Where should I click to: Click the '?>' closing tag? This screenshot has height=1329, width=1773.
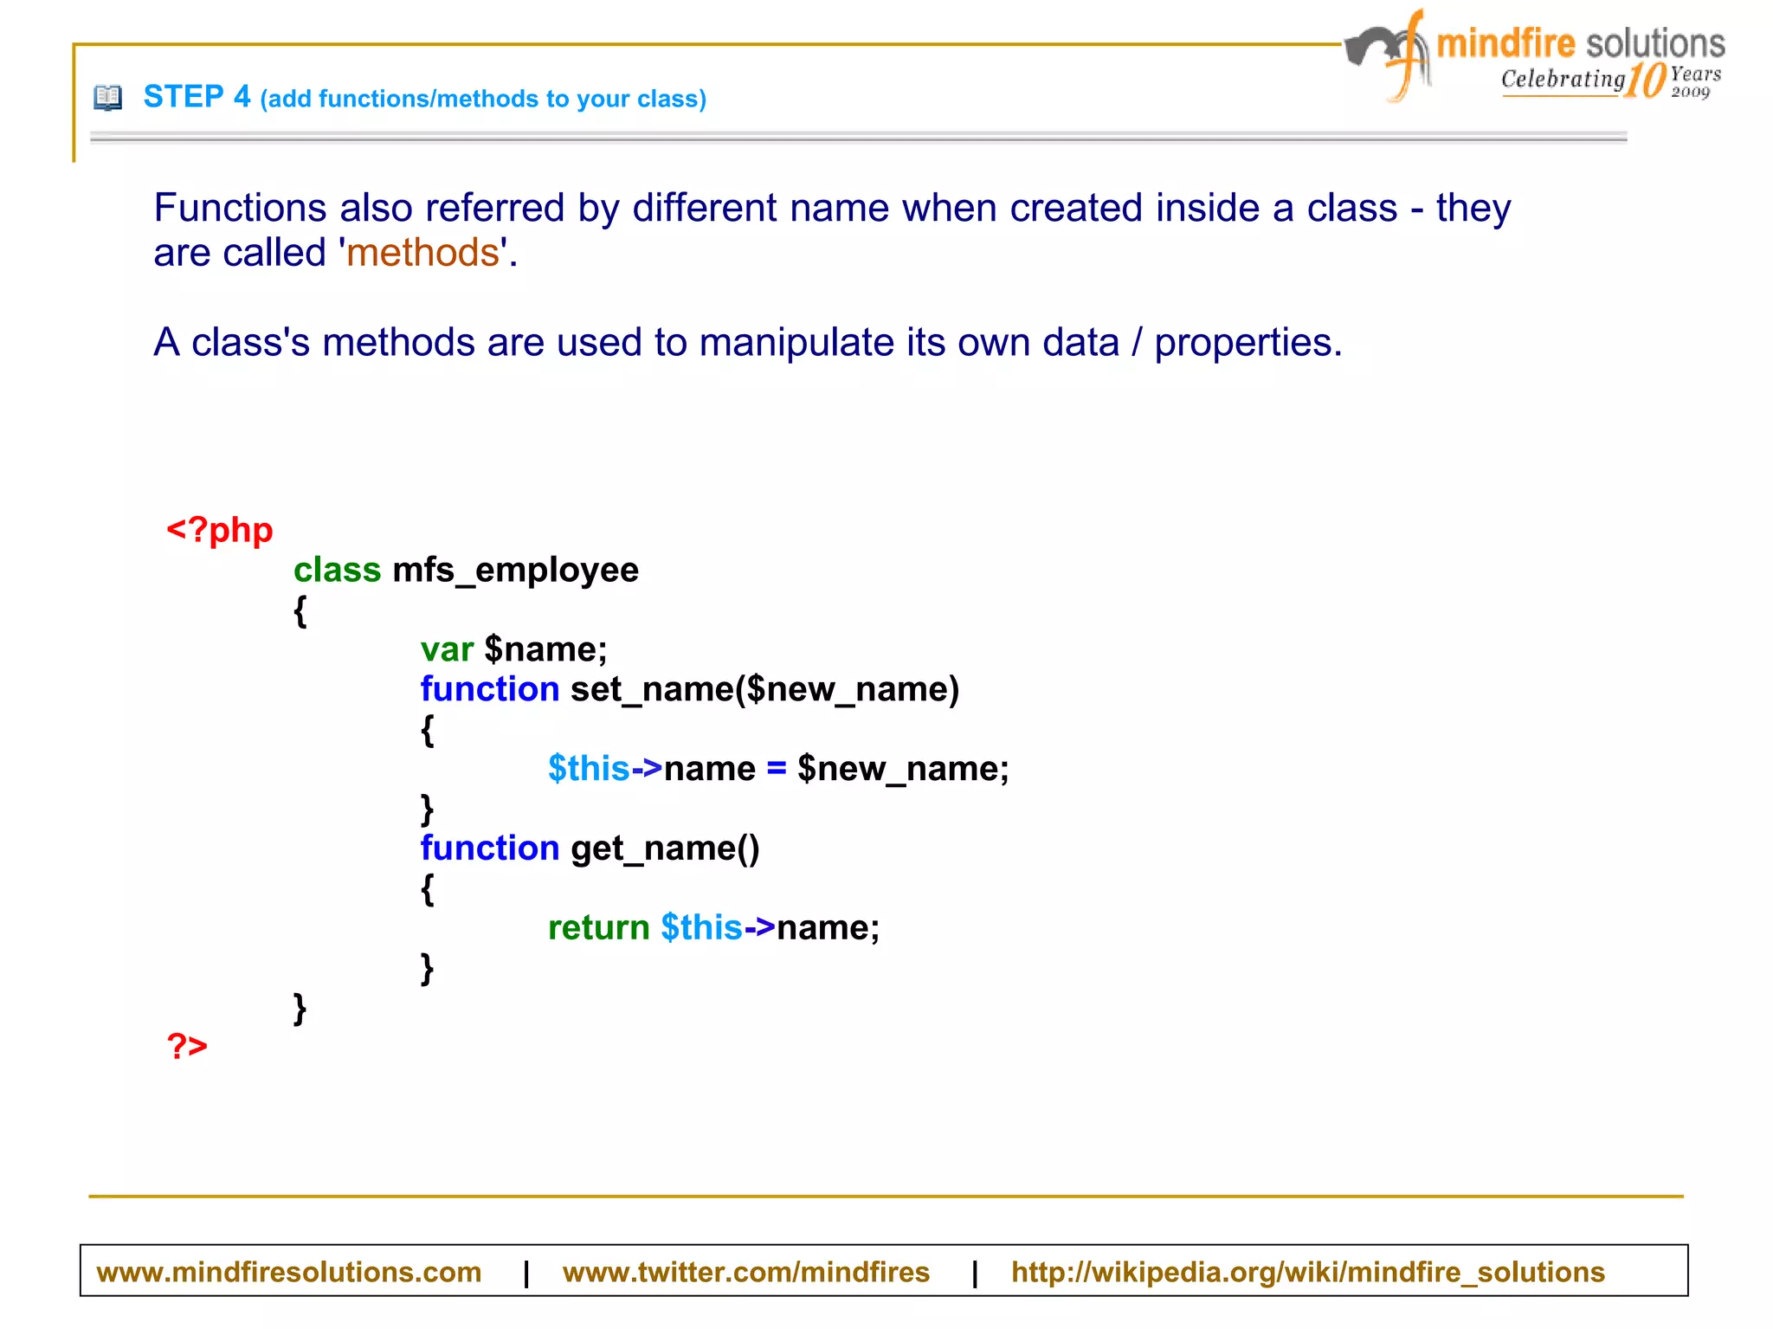click(x=187, y=1046)
